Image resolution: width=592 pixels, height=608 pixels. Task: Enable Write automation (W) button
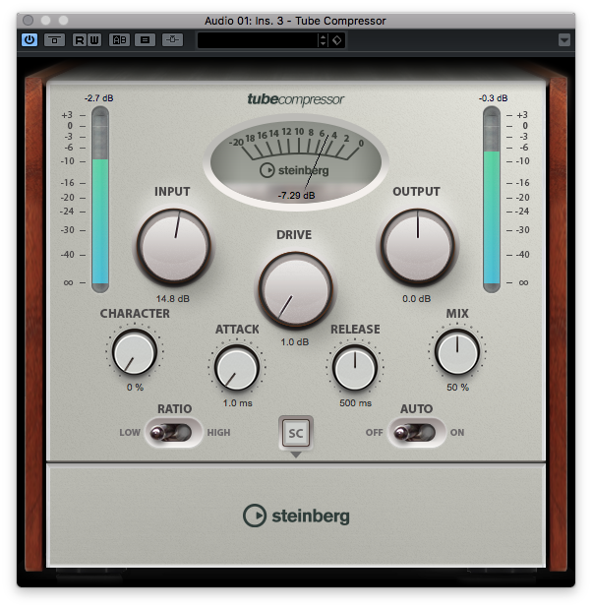pos(94,40)
